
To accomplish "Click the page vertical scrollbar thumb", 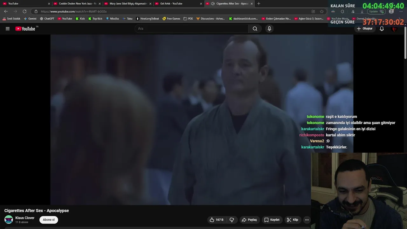I will tap(405, 43).
